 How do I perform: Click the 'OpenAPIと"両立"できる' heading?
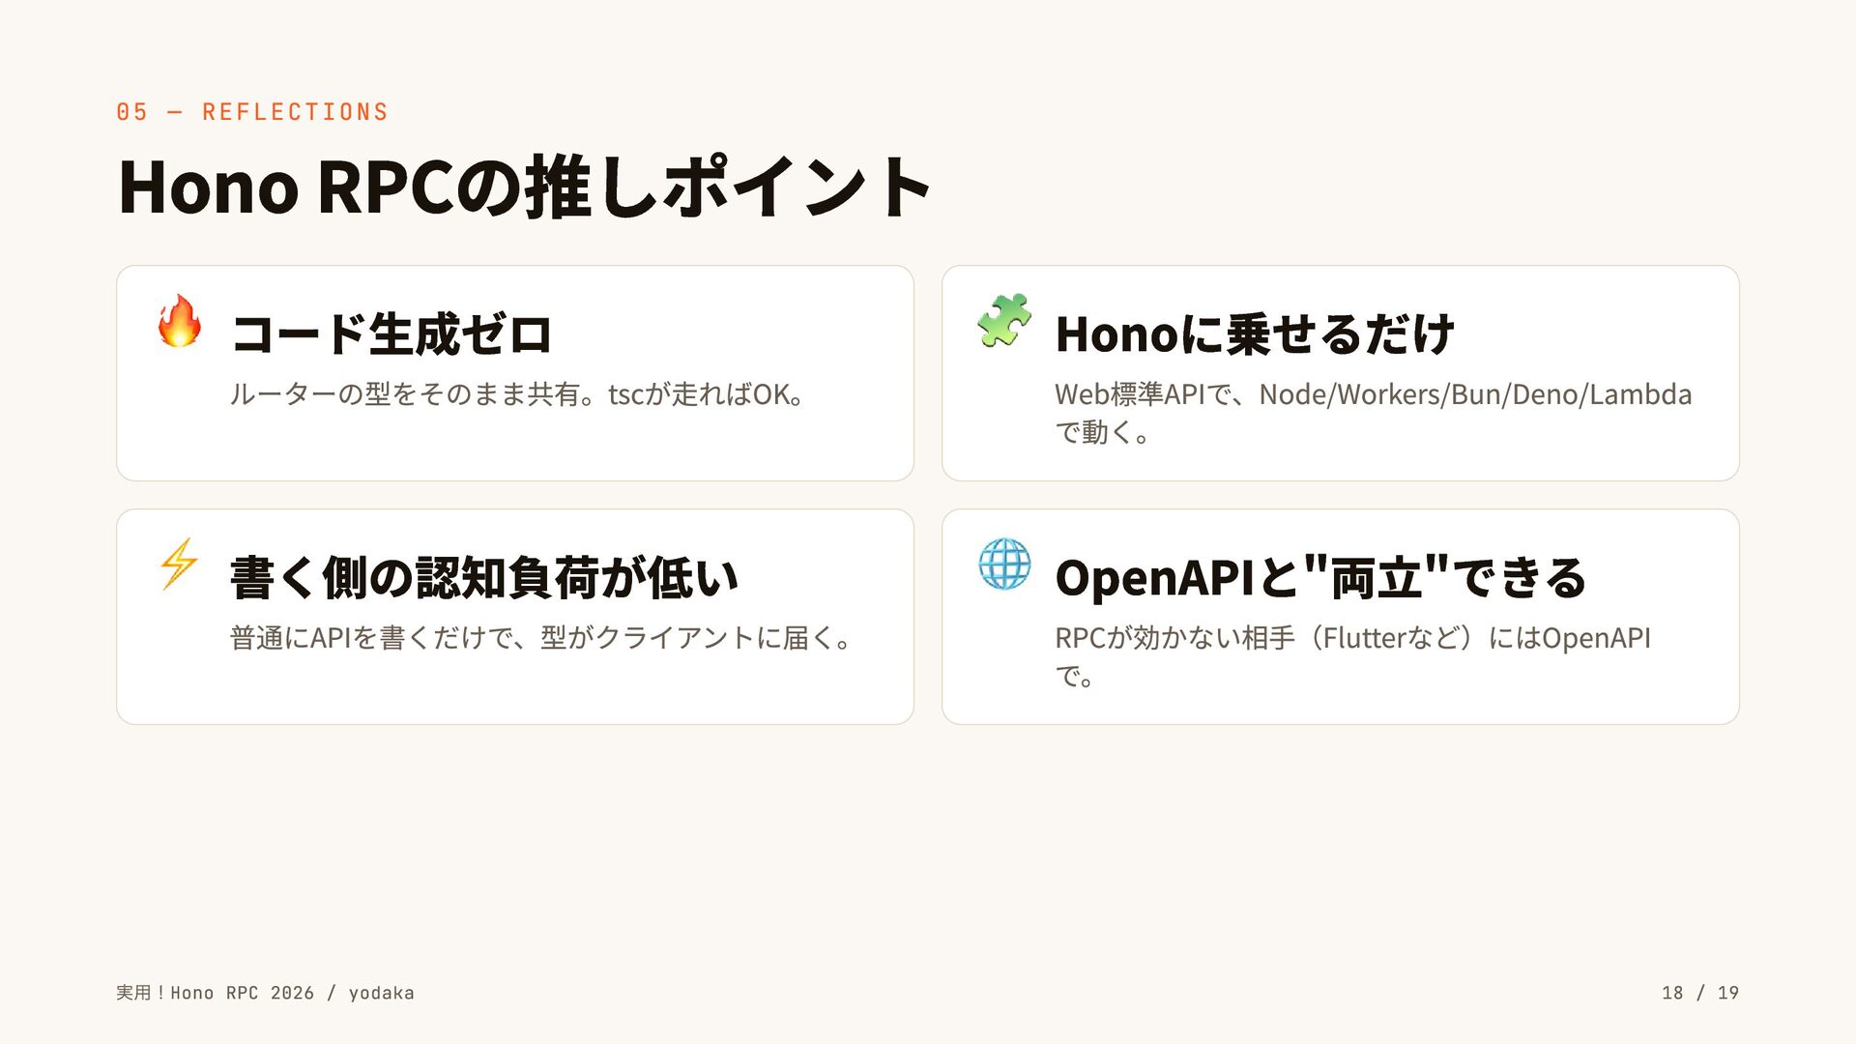click(x=1320, y=578)
